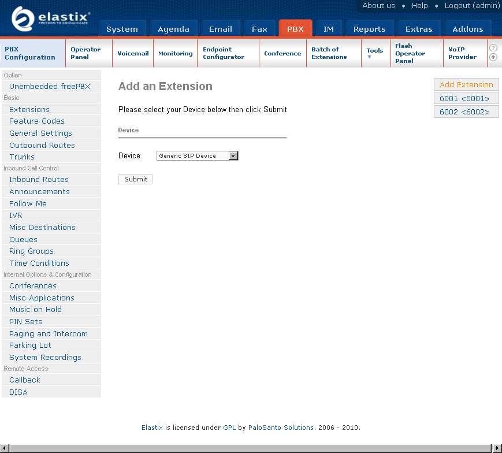This screenshot has width=502, height=453.
Task: Open Ring Groups
Action: pyautogui.click(x=51, y=251)
